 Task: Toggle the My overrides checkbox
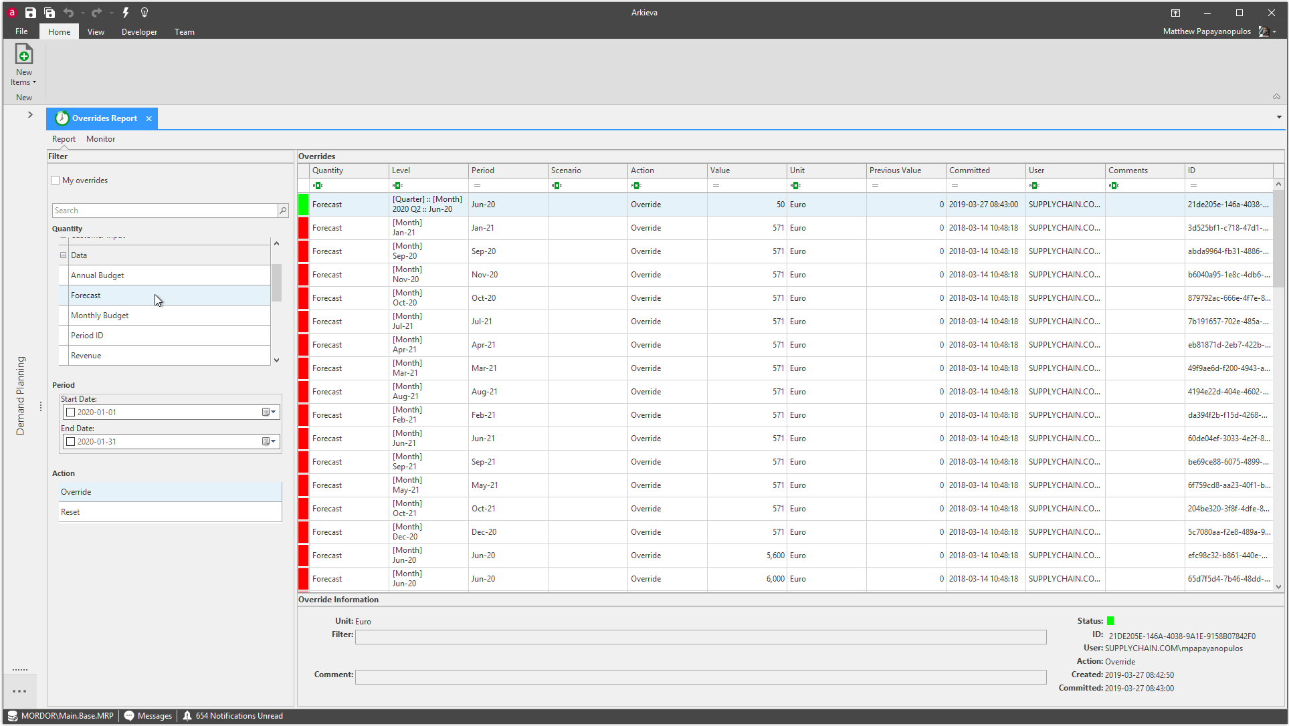[56, 180]
